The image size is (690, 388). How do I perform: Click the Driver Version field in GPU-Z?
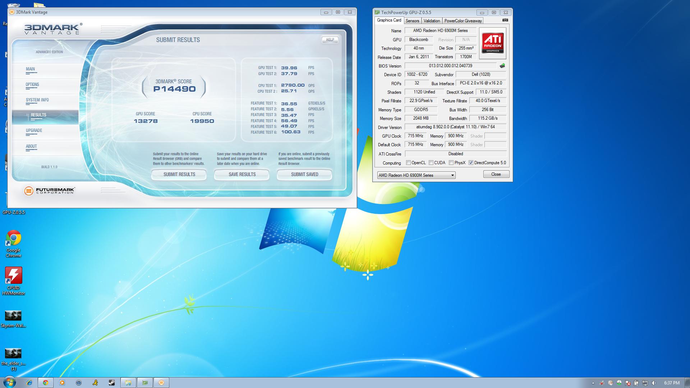point(455,127)
